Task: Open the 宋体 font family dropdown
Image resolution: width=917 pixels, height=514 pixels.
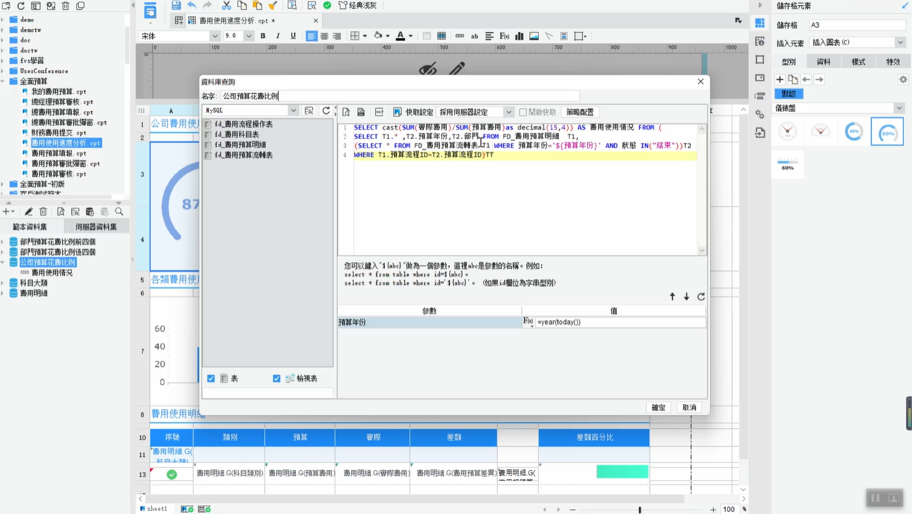Action: pyautogui.click(x=215, y=36)
